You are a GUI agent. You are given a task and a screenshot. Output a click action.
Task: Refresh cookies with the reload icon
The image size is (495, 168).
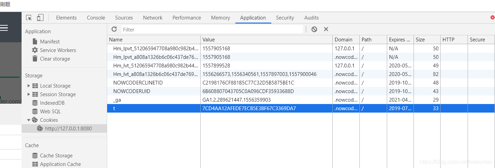pos(114,29)
